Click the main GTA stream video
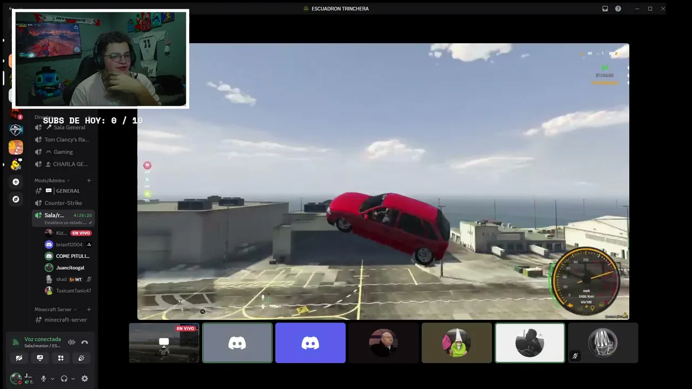Viewport: 692px width, 389px height. pyautogui.click(x=383, y=182)
